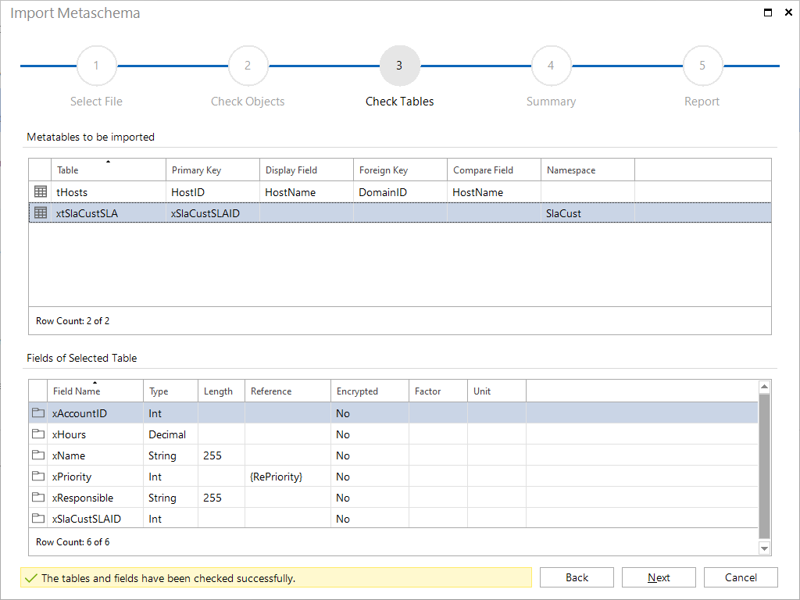Click the table icon beside xtSlaCustSLA

click(41, 212)
